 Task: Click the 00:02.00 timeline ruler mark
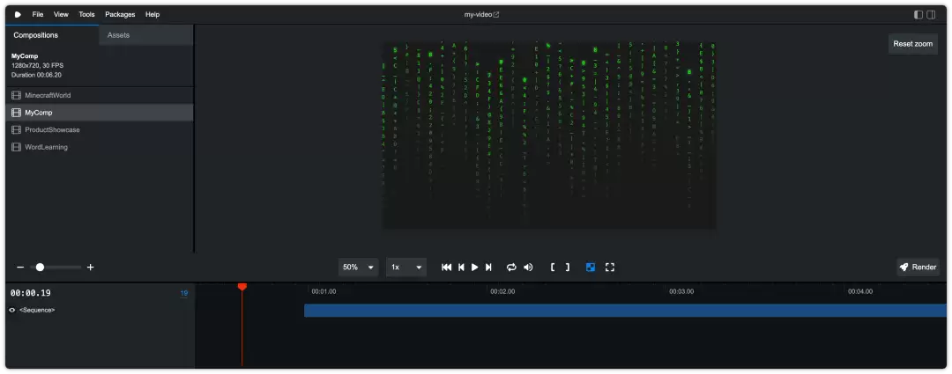click(x=502, y=291)
